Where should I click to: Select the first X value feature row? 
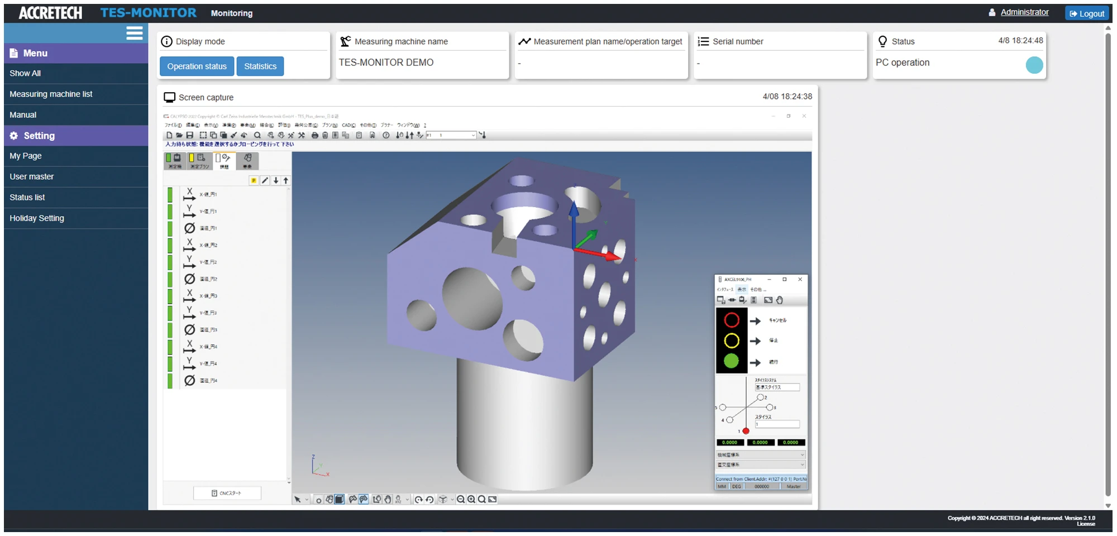click(x=226, y=194)
